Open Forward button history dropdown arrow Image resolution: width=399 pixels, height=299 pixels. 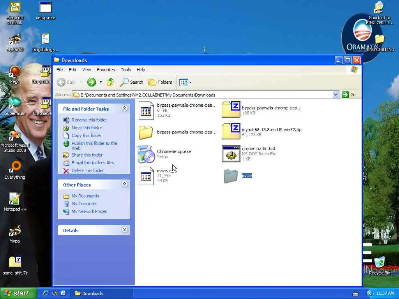click(x=101, y=82)
